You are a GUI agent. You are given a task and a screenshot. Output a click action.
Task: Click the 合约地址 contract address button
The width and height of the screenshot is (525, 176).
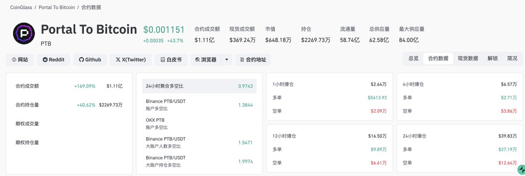[x=253, y=60]
